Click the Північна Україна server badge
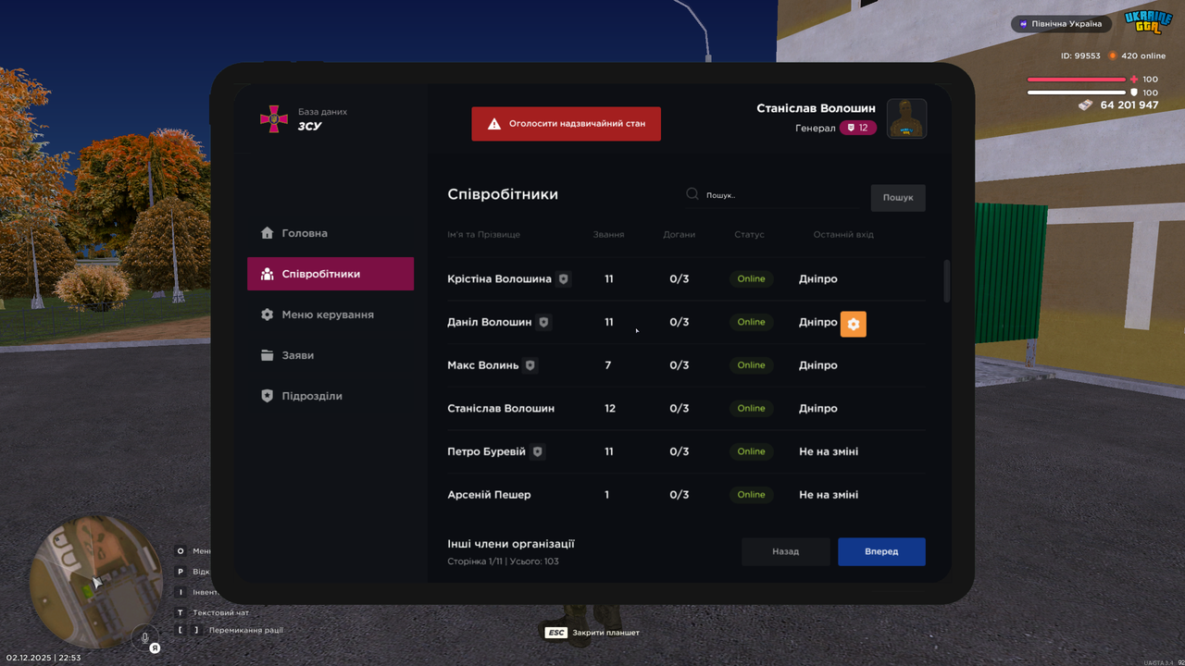This screenshot has width=1185, height=666. point(1061,24)
